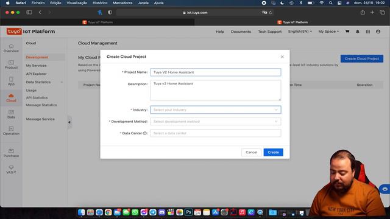Open the App section in the sidebar
The image size is (390, 219).
[x=11, y=81]
